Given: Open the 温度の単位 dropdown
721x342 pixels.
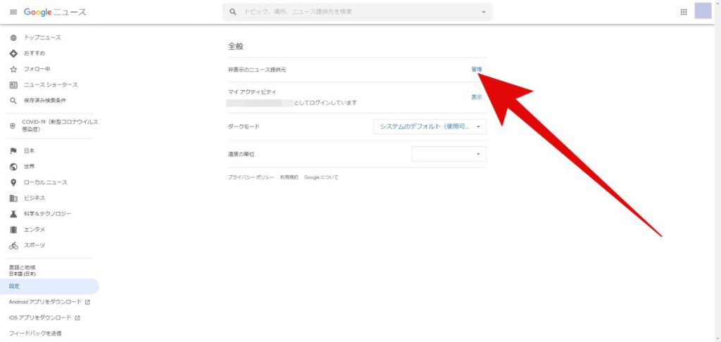Looking at the screenshot, I should [449, 154].
